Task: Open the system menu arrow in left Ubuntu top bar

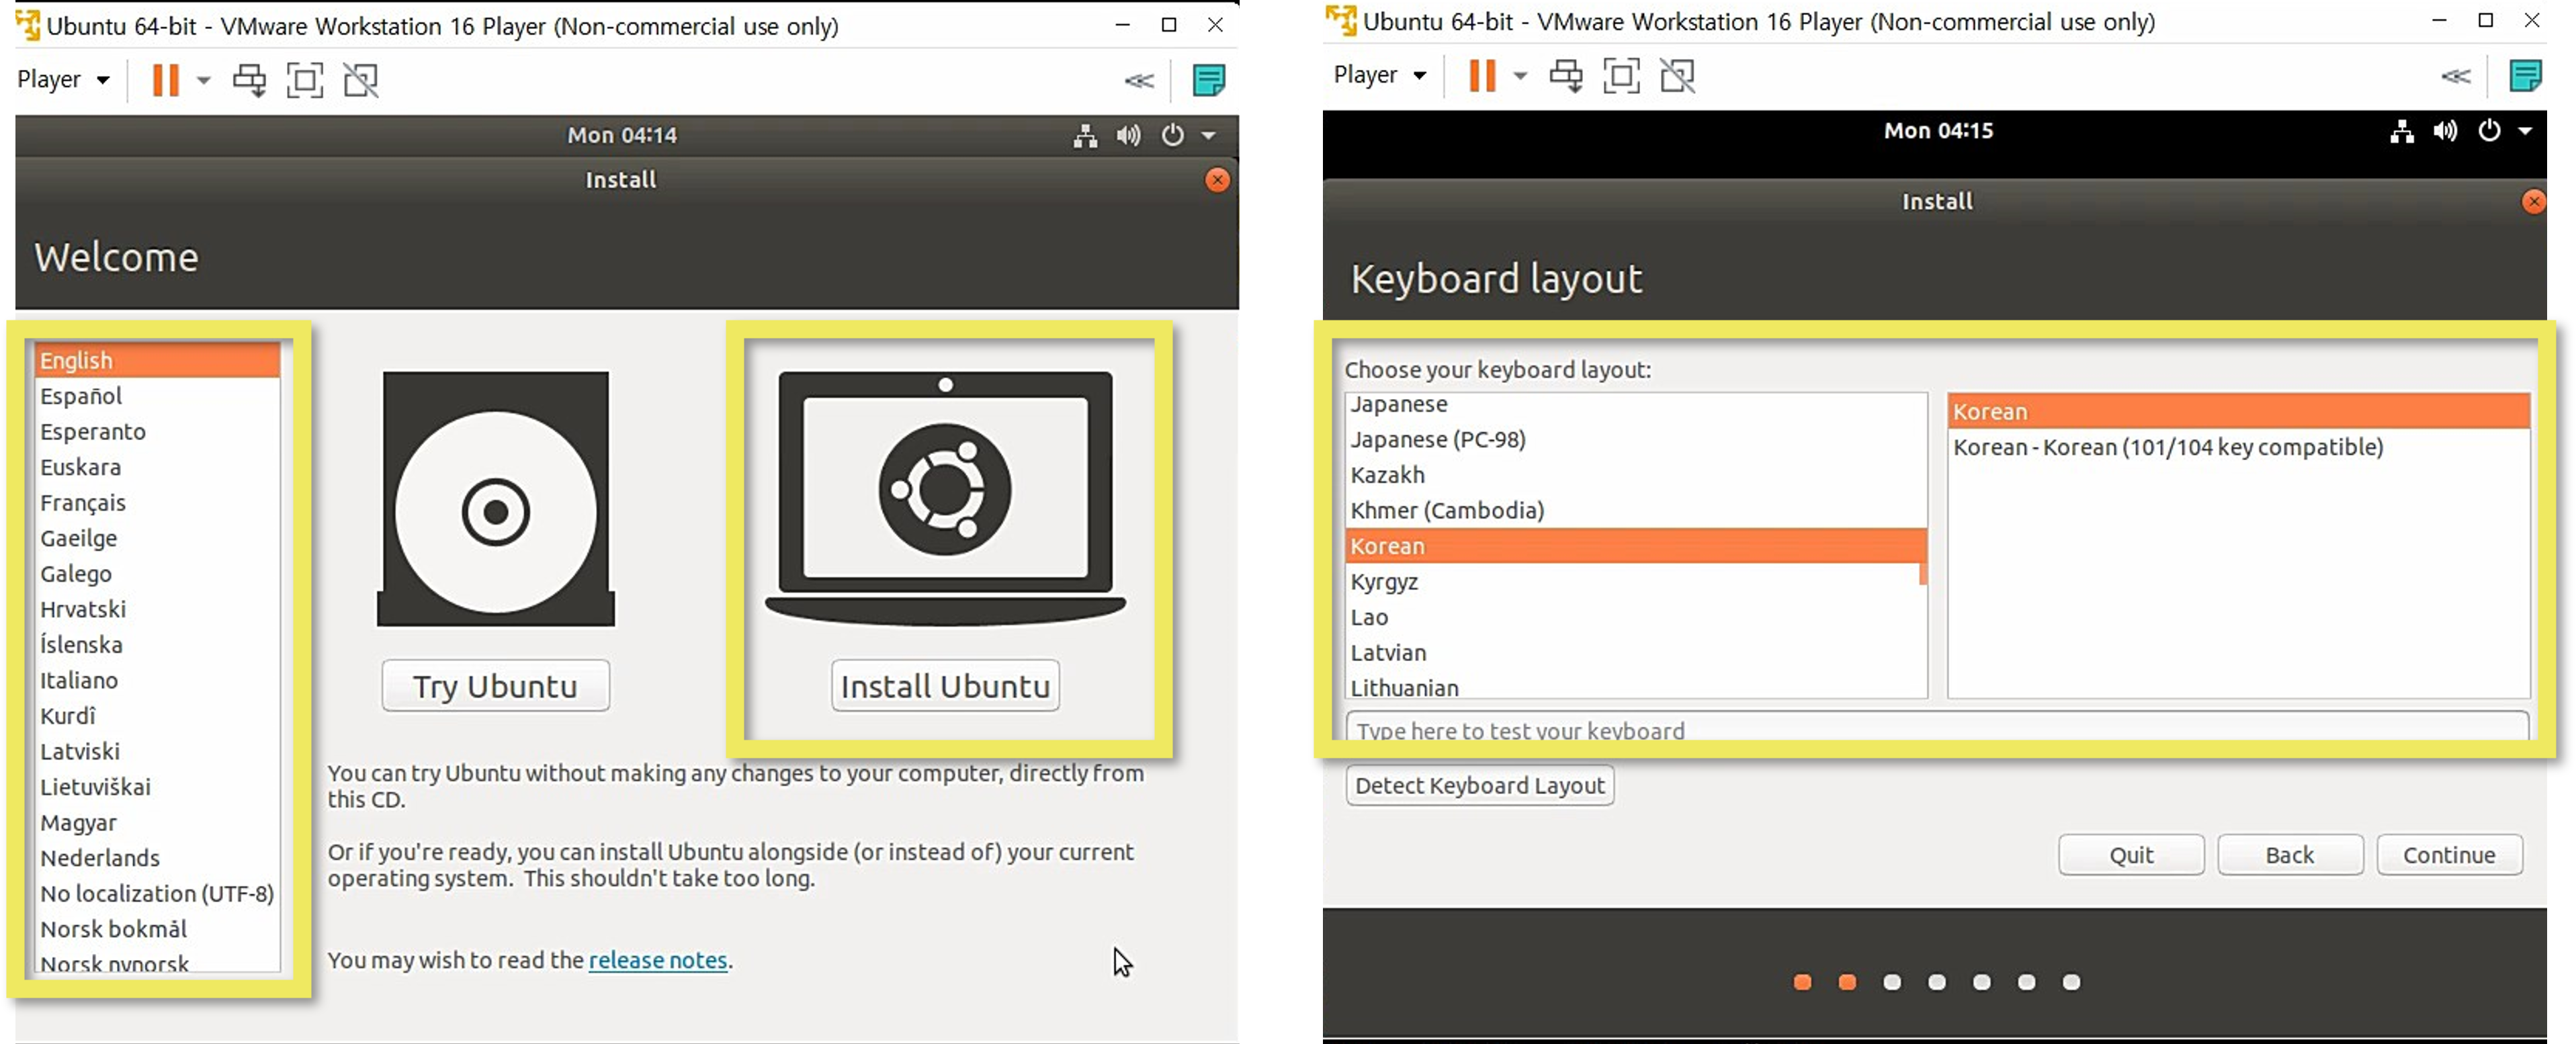Action: coord(1209,135)
